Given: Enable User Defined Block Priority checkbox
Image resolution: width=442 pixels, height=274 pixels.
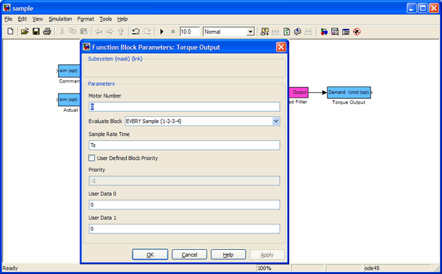Looking at the screenshot, I should coord(91,158).
